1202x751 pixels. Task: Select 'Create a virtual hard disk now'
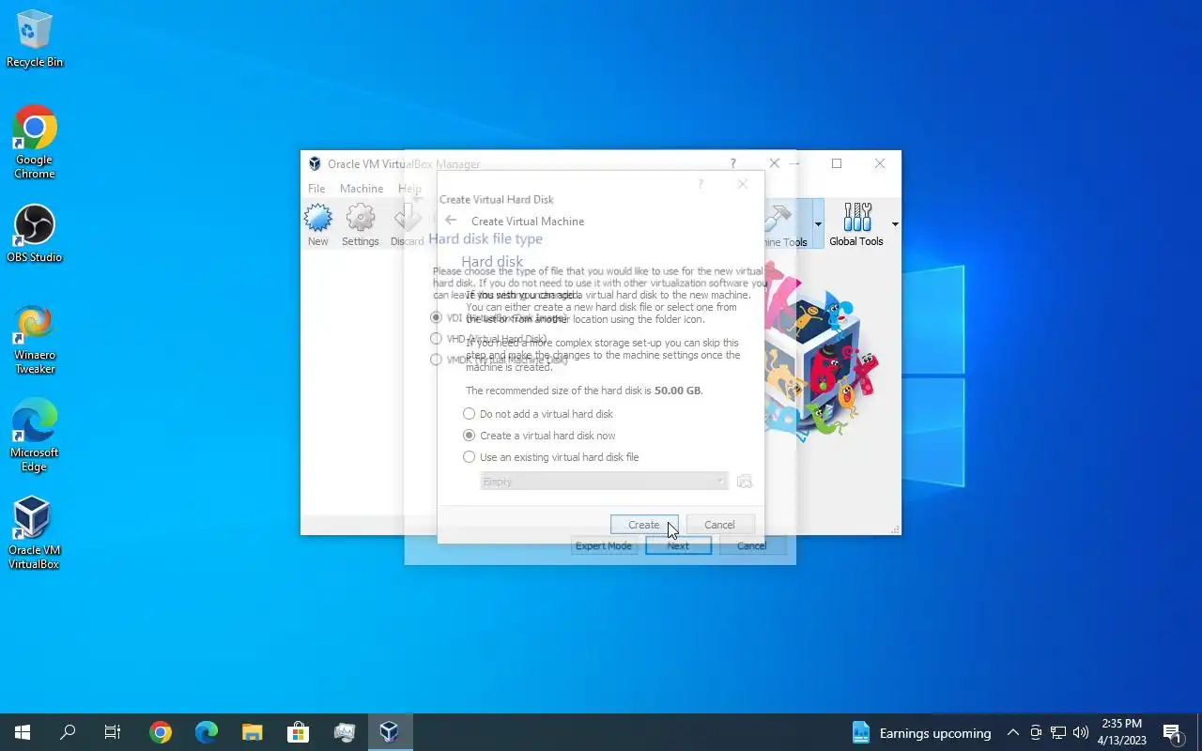[539, 436]
